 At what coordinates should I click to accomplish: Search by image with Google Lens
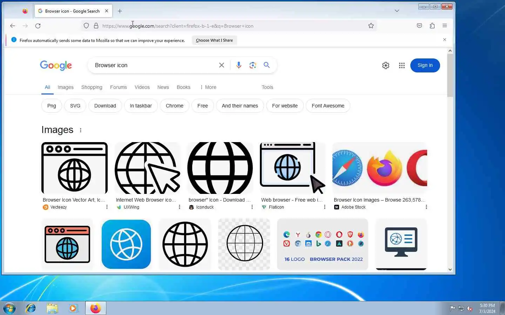click(x=253, y=65)
